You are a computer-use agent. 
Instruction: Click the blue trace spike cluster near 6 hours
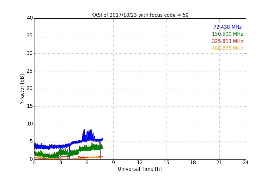click(x=88, y=135)
